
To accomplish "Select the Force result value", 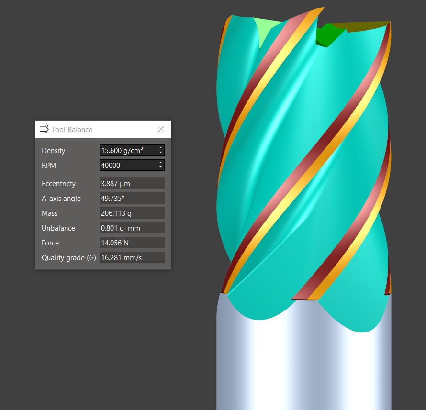I will pos(132,243).
